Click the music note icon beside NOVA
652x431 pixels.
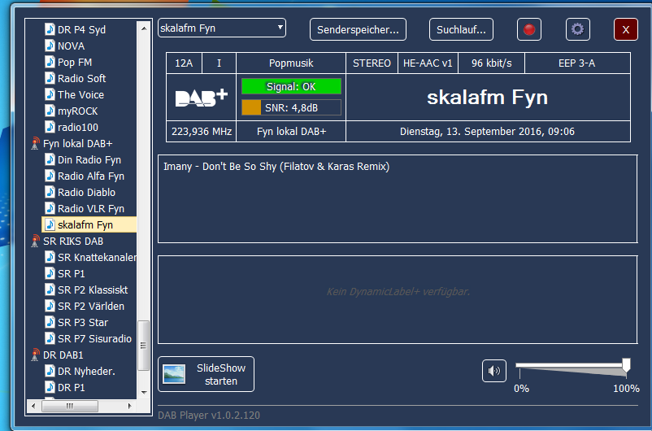50,46
